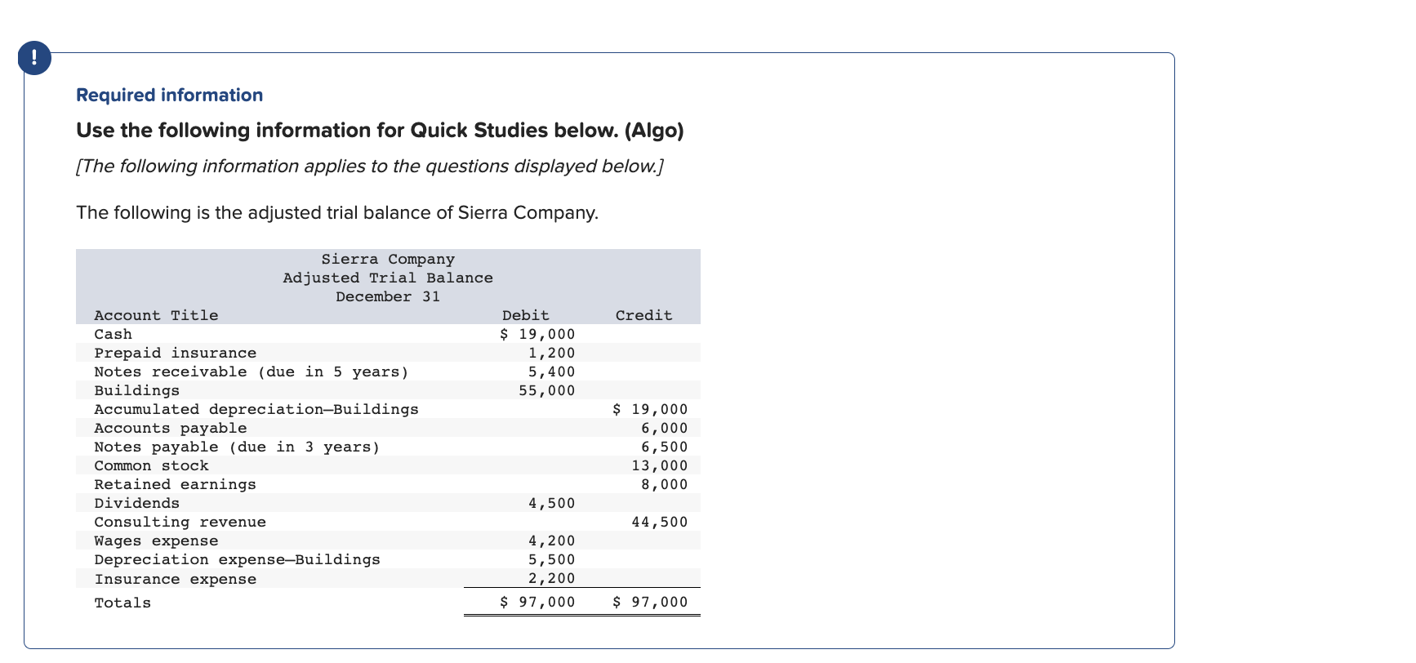The image size is (1416, 663).
Task: Click the Wages expense debit 4,200
Action: coord(551,541)
